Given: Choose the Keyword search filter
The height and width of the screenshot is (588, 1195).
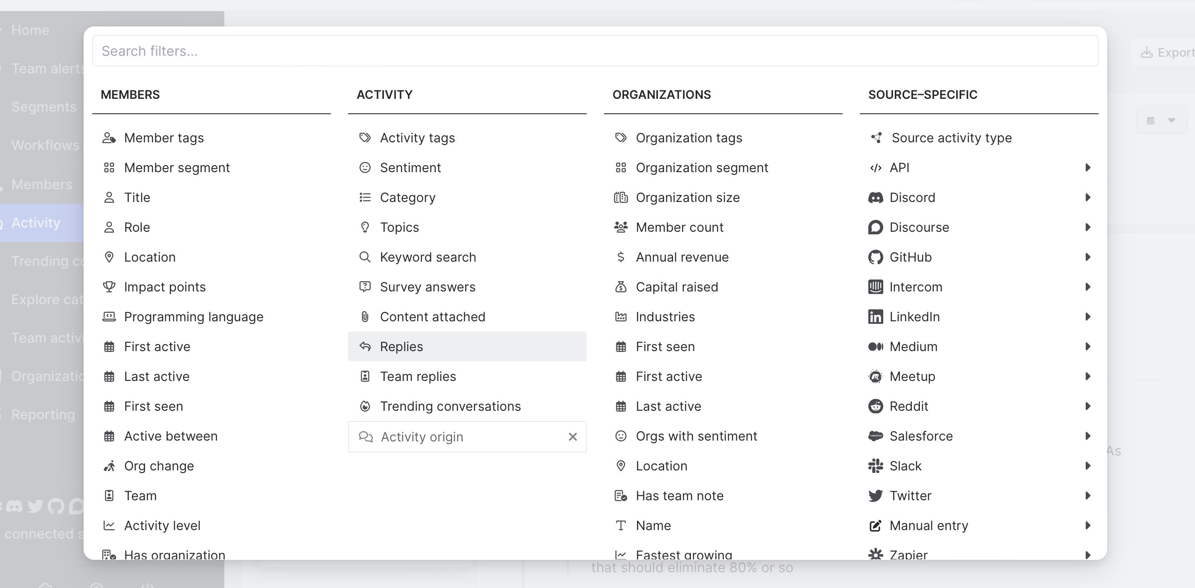Looking at the screenshot, I should click(x=428, y=257).
